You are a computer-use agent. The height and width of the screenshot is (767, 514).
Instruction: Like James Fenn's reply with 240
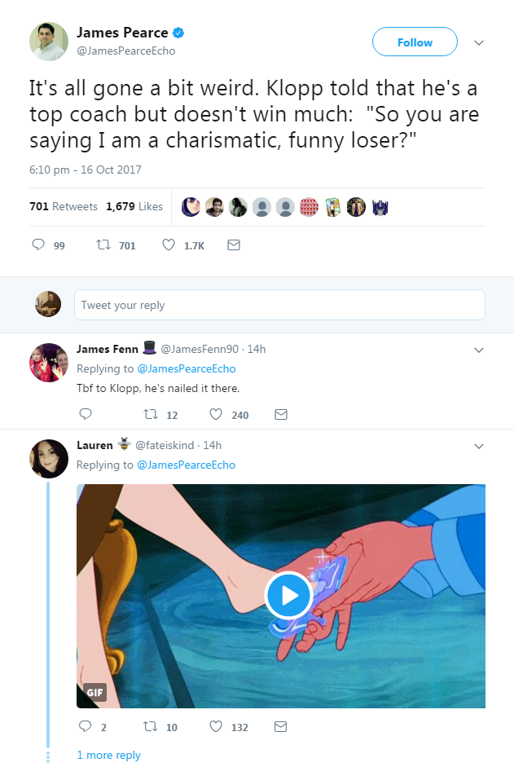(x=216, y=414)
